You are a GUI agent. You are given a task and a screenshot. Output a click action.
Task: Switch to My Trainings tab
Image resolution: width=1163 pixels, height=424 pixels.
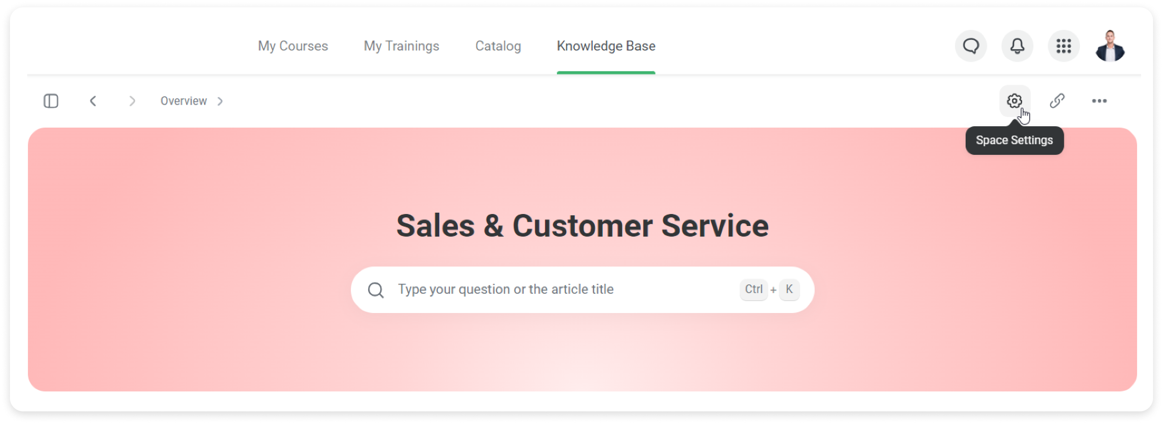tap(401, 46)
